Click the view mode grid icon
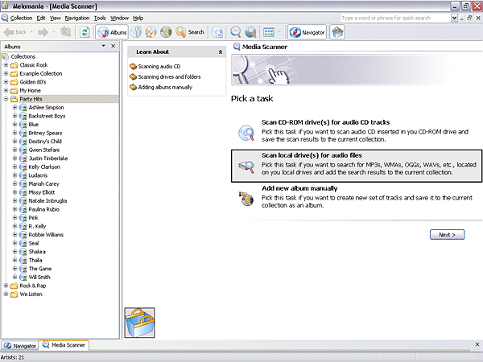The image size is (483, 362). click(x=269, y=32)
